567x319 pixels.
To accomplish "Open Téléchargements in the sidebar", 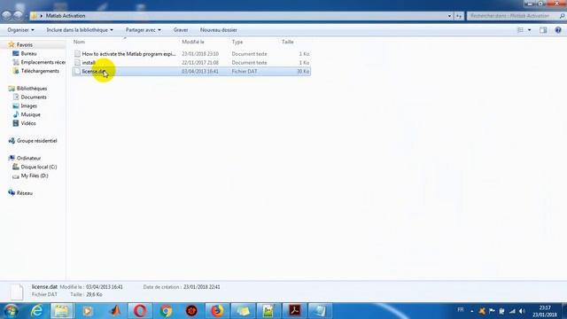I will click(x=40, y=71).
